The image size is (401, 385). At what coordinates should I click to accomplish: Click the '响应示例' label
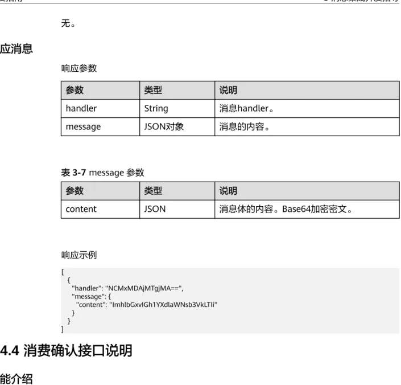coord(78,255)
